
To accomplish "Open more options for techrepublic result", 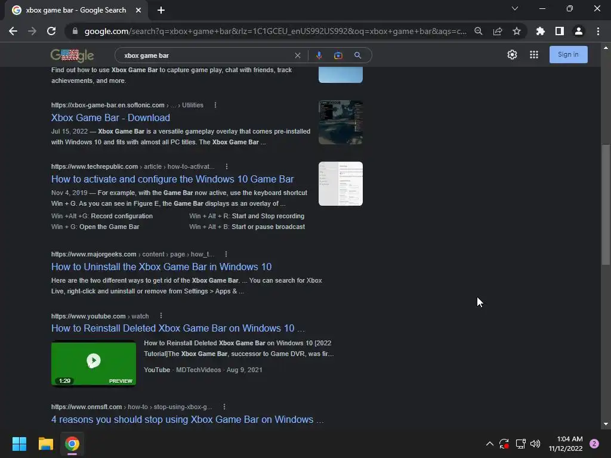I will 226,166.
